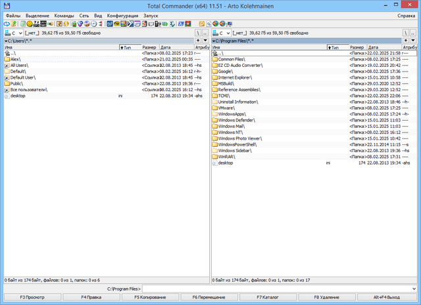This screenshot has width=421, height=305.
Task: Expand directory history arrow in left panel
Action: 205,41
